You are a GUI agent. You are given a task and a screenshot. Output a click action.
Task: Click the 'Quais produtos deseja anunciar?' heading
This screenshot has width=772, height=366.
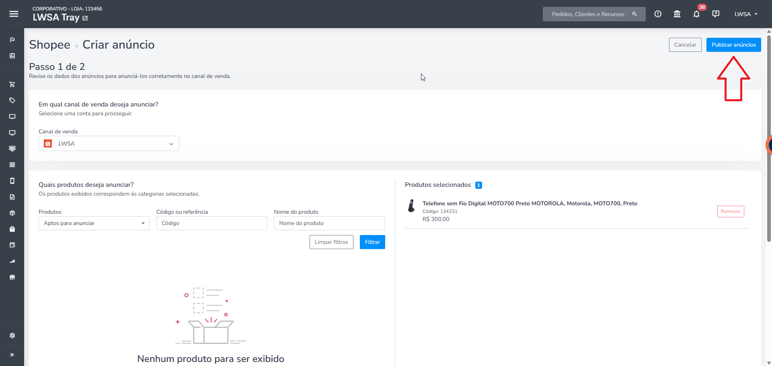point(86,185)
